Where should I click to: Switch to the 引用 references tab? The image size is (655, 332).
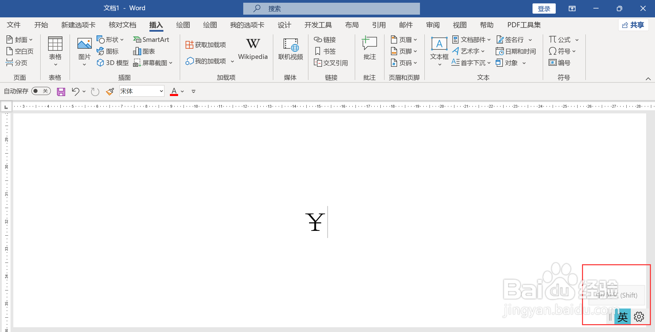(379, 25)
